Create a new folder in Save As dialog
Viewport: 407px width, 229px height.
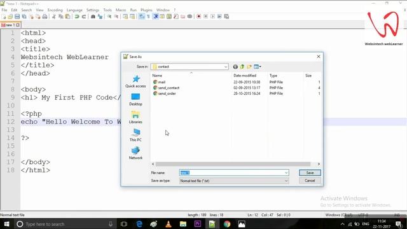249,67
